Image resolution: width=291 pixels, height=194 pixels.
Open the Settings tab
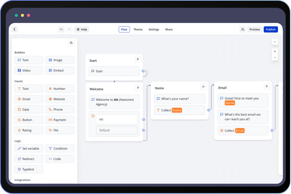tap(154, 29)
